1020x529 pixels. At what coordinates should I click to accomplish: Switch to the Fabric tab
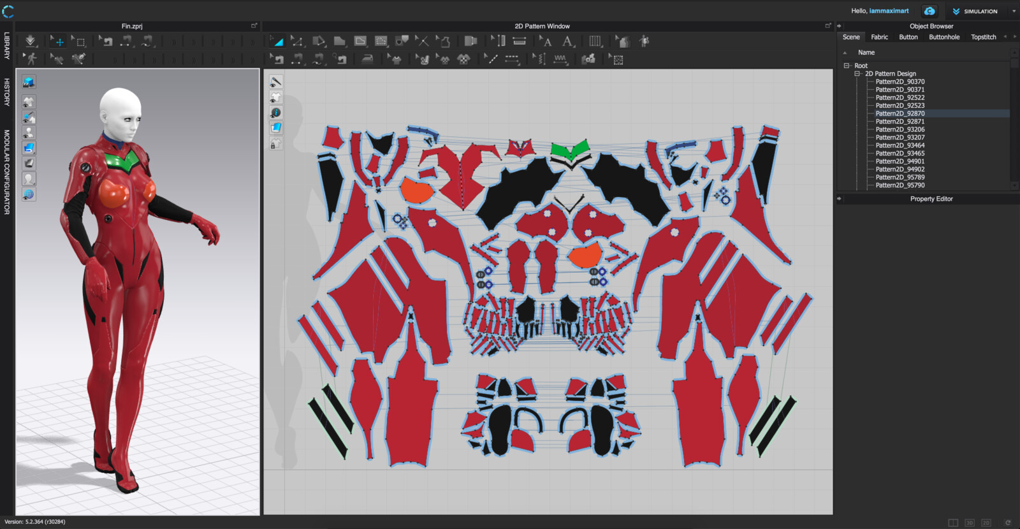[x=879, y=37]
